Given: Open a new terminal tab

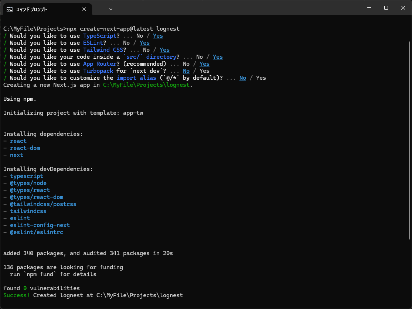Looking at the screenshot, I should (x=100, y=9).
